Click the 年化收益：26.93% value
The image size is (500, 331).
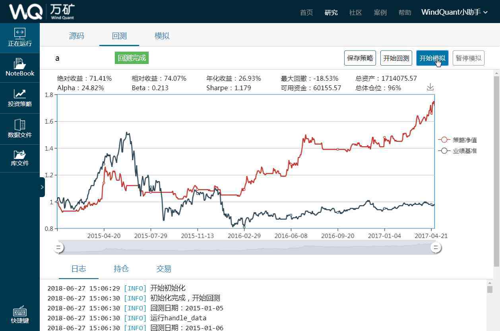234,78
